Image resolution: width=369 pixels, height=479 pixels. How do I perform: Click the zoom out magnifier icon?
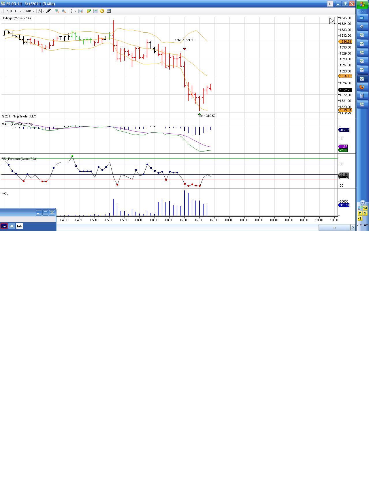(x=64, y=11)
